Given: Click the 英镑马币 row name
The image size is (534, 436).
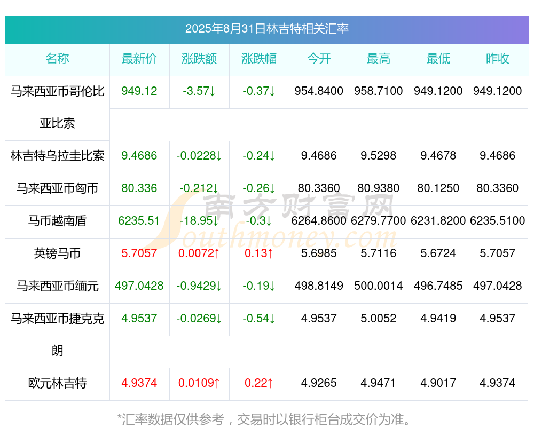Looking at the screenshot, I should coord(57,253).
